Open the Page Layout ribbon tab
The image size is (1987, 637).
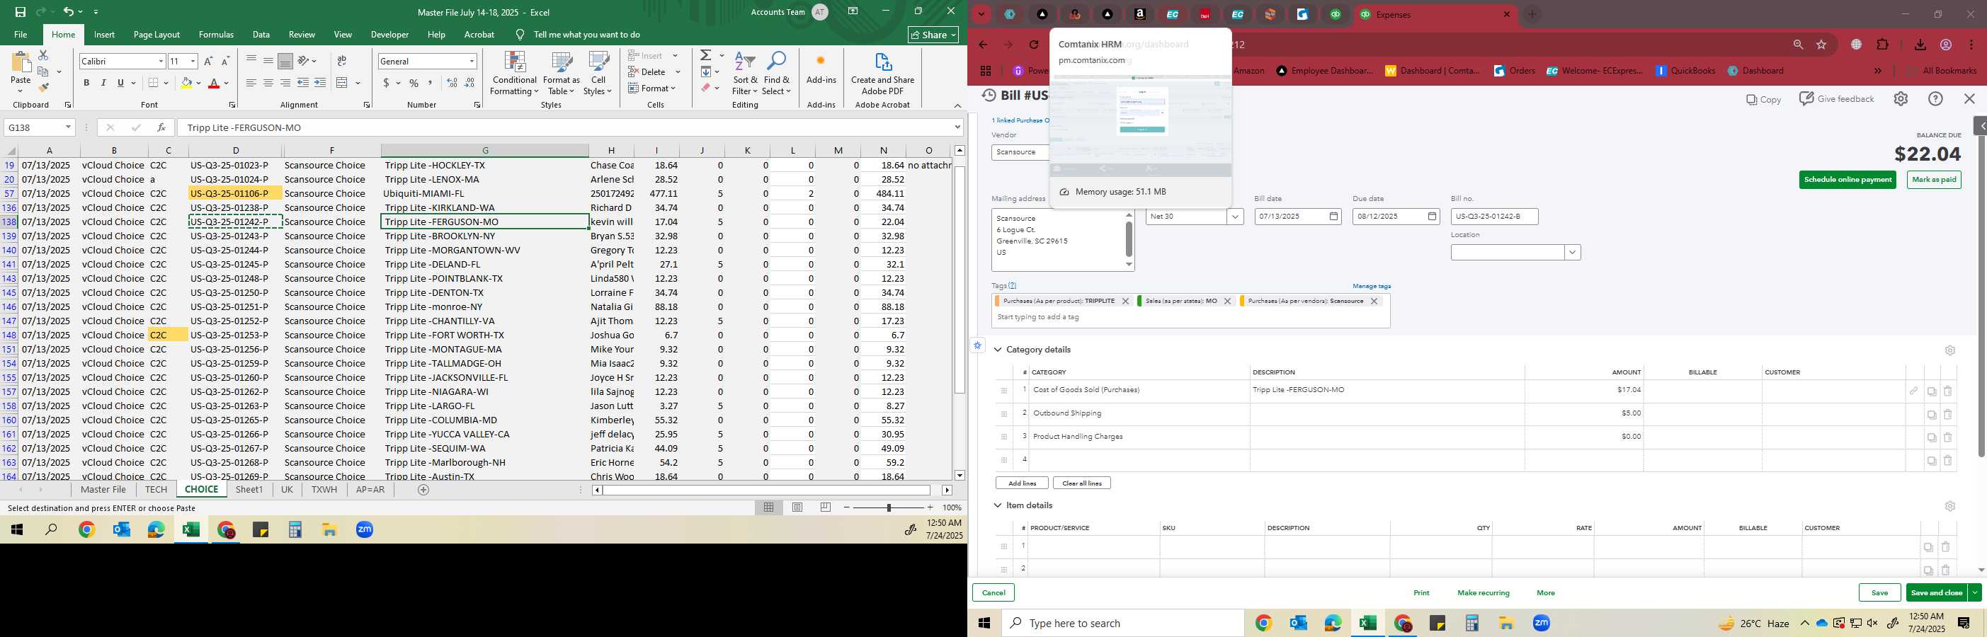(156, 35)
